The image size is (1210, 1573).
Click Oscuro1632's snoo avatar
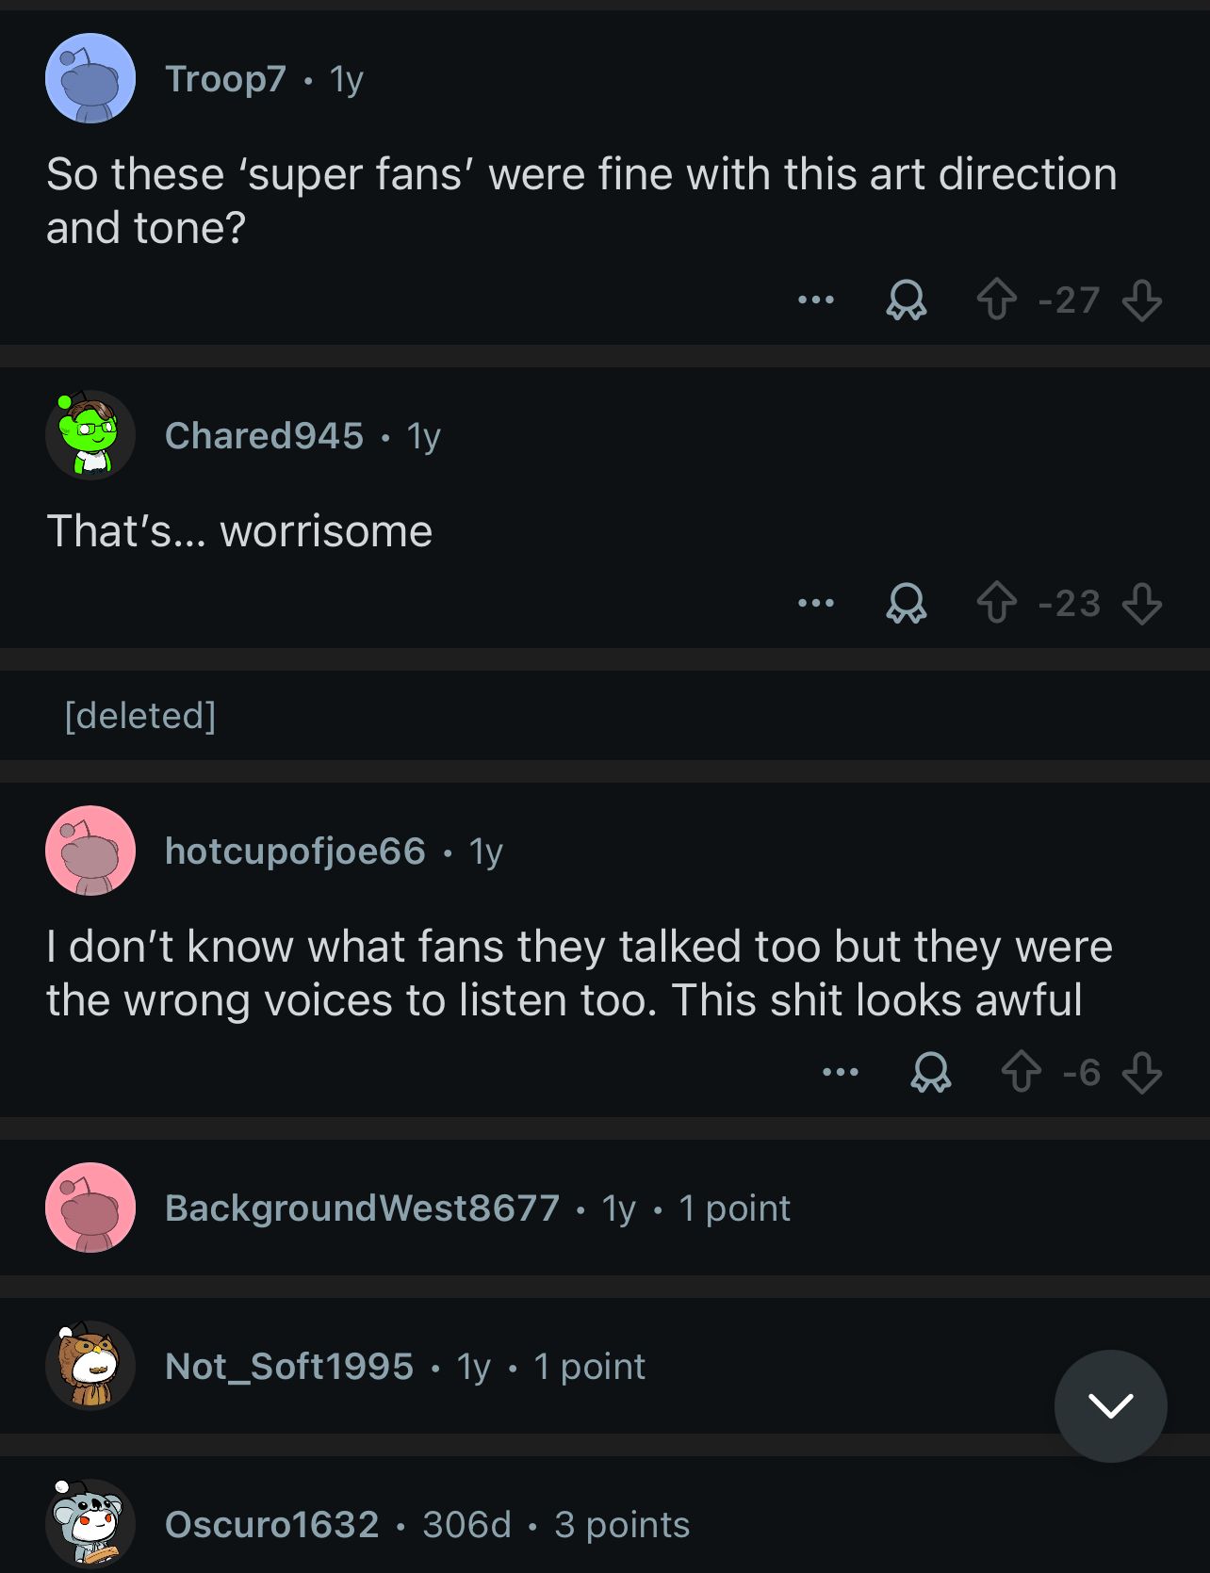pos(90,1525)
